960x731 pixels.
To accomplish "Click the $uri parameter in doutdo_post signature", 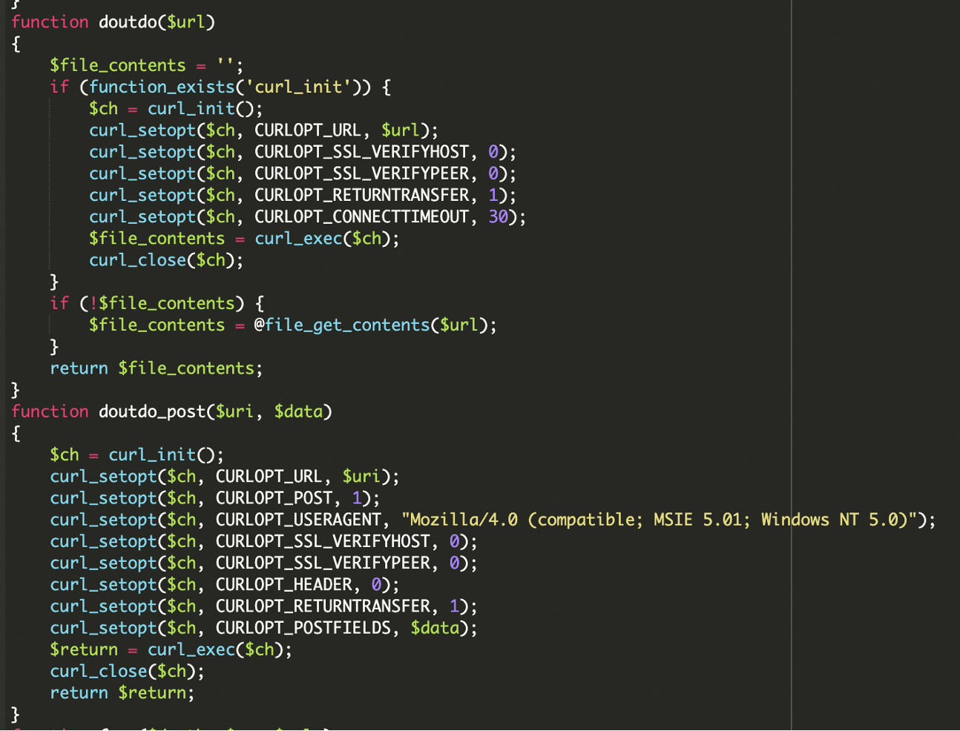I will pyautogui.click(x=234, y=411).
